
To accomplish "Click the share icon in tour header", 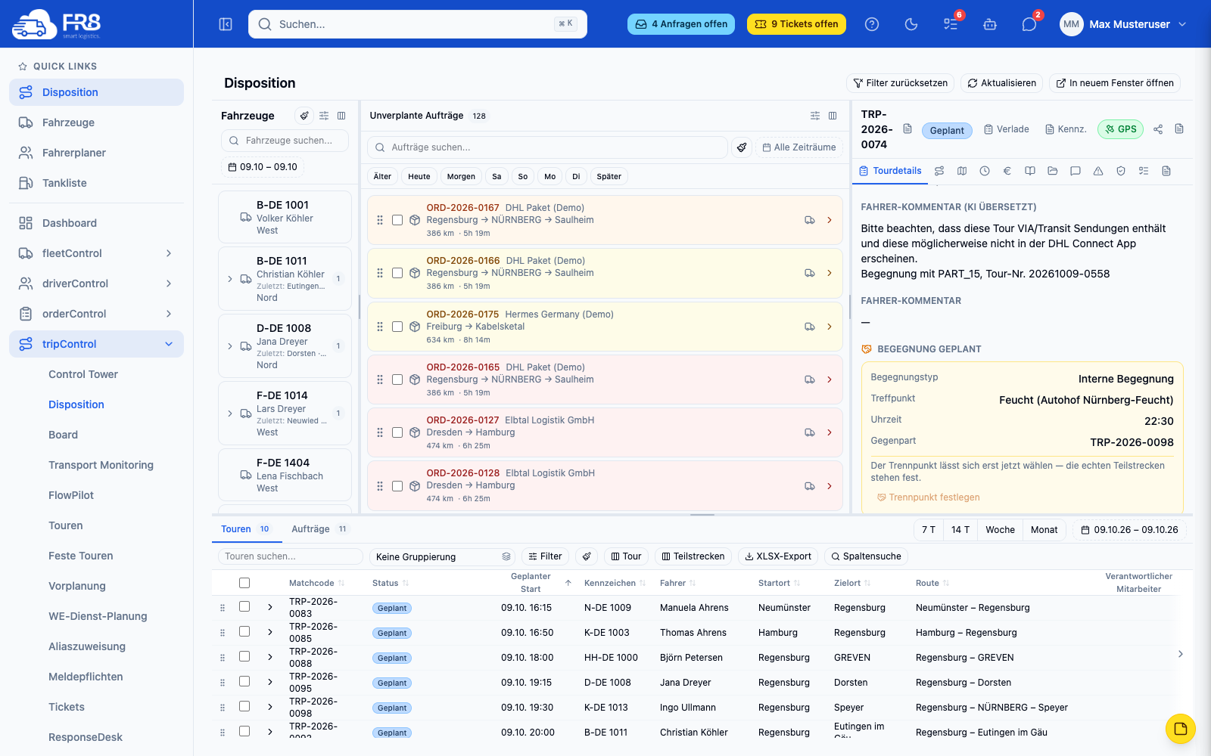I will coord(1158,129).
